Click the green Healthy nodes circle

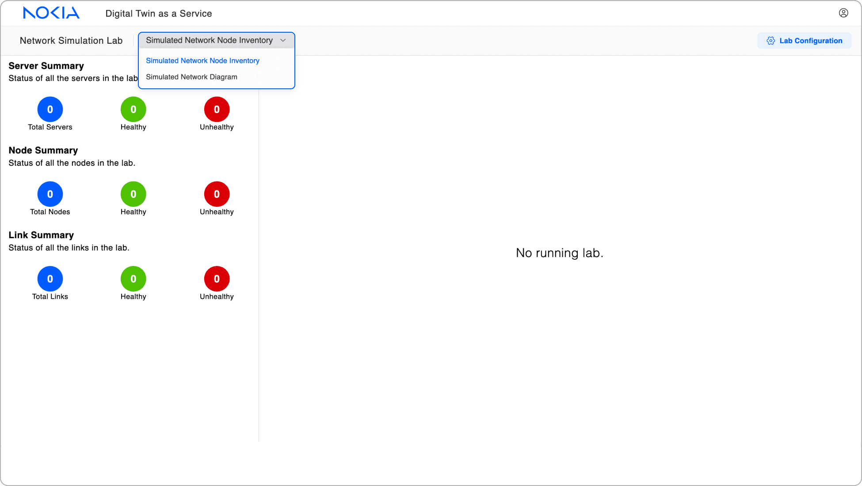click(x=133, y=194)
